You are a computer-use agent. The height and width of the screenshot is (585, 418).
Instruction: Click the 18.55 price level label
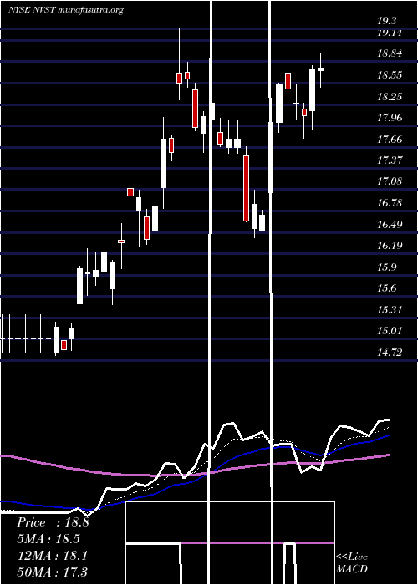click(x=390, y=75)
